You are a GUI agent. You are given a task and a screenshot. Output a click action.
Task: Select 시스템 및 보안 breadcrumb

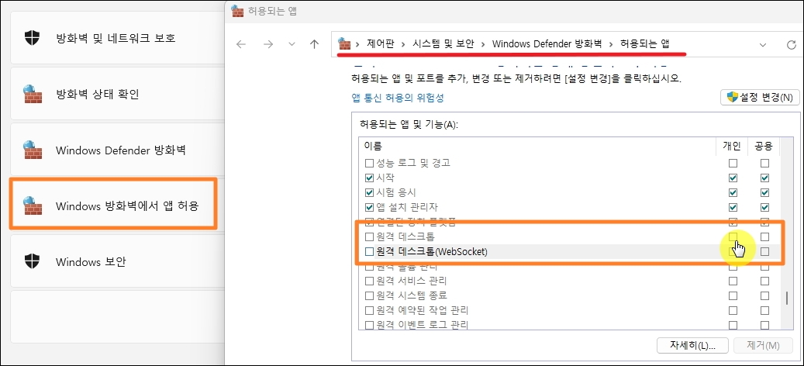coord(443,44)
